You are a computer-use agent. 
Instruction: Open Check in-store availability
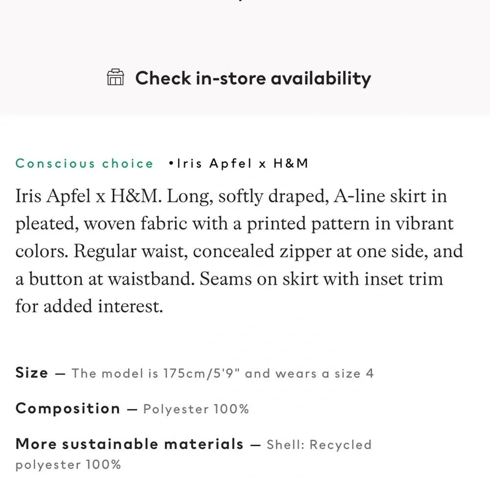[x=253, y=78]
